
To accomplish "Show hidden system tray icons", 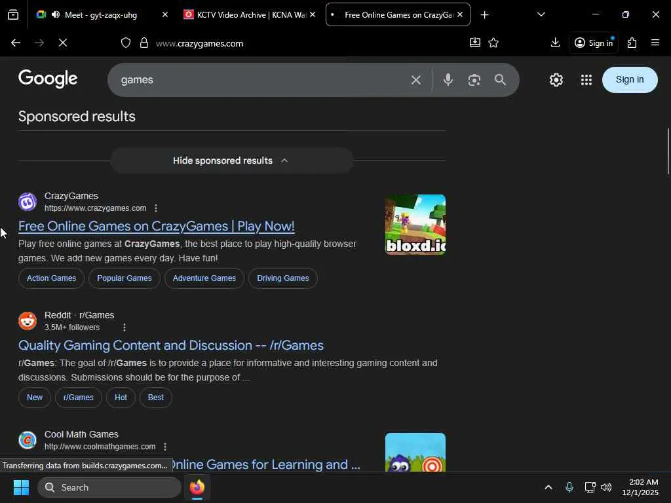I will (548, 487).
